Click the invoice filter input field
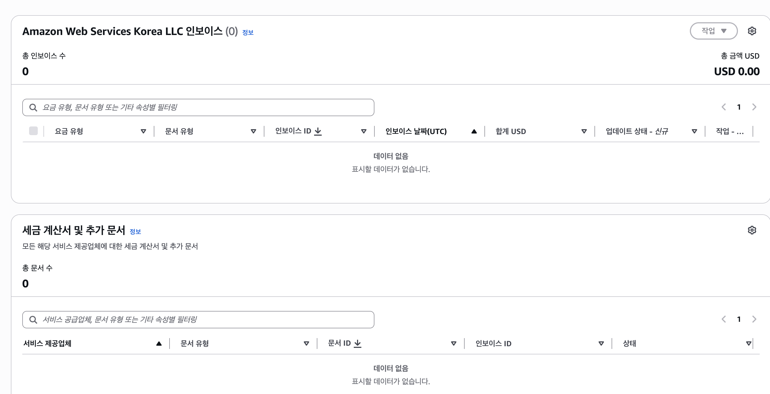The image size is (770, 394). point(198,107)
